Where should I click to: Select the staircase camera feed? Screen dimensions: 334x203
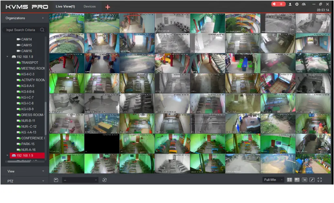[207, 63]
